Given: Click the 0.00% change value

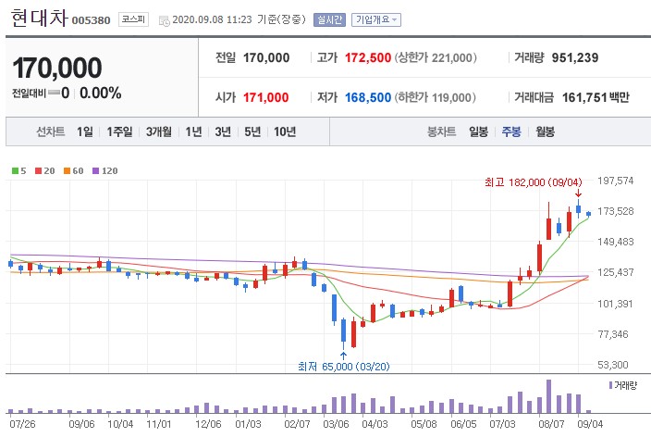Looking at the screenshot, I should click(101, 93).
